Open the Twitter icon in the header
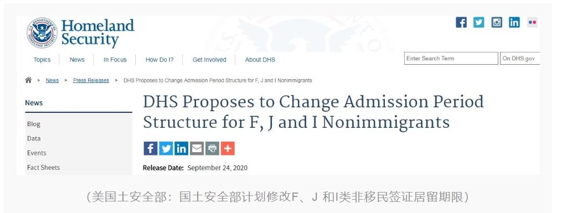Viewport: 567px width, 213px height. pos(479,22)
